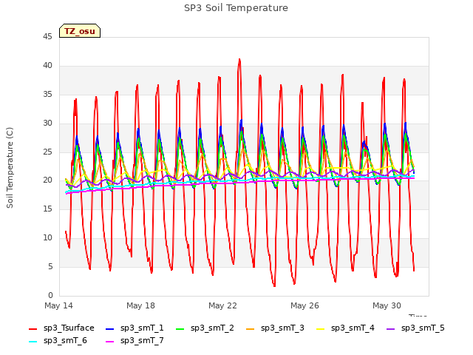Image resolution: width=473 pixels, height=355 pixels.
Task: Click the 45 y-axis tick label
Action: tap(47, 37)
